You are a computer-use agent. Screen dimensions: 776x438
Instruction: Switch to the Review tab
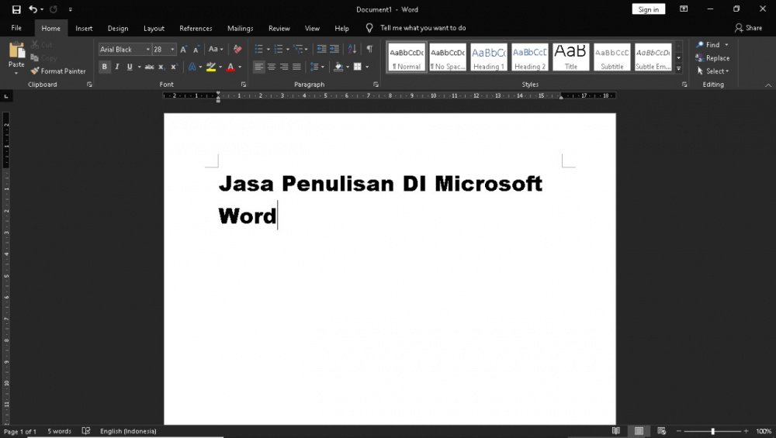279,28
